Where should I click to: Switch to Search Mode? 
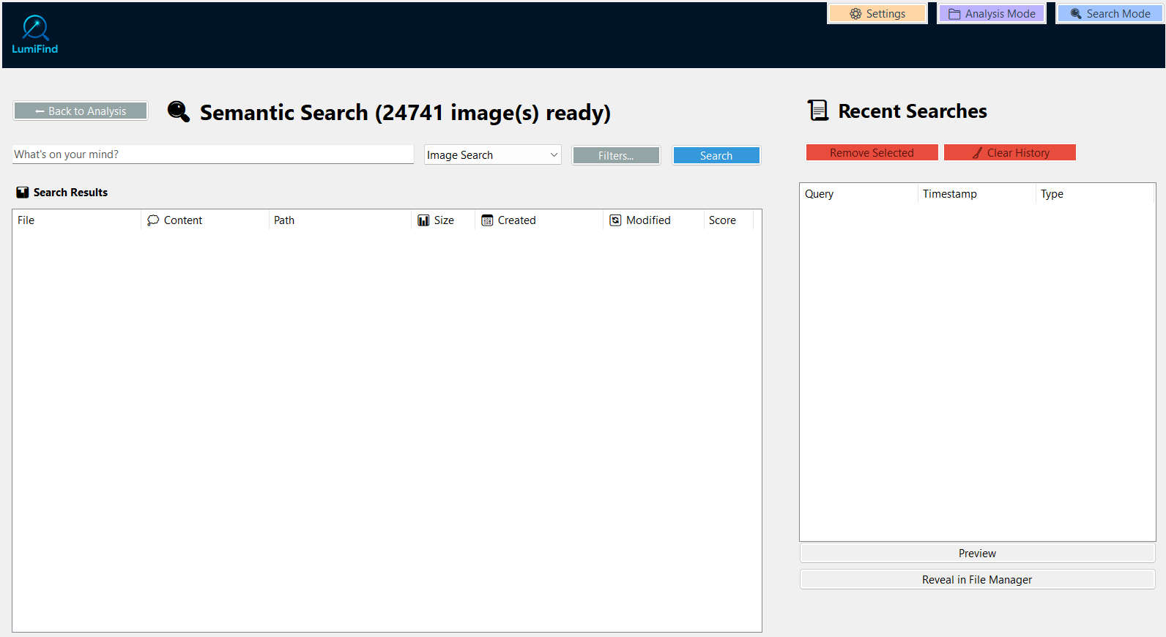1110,14
